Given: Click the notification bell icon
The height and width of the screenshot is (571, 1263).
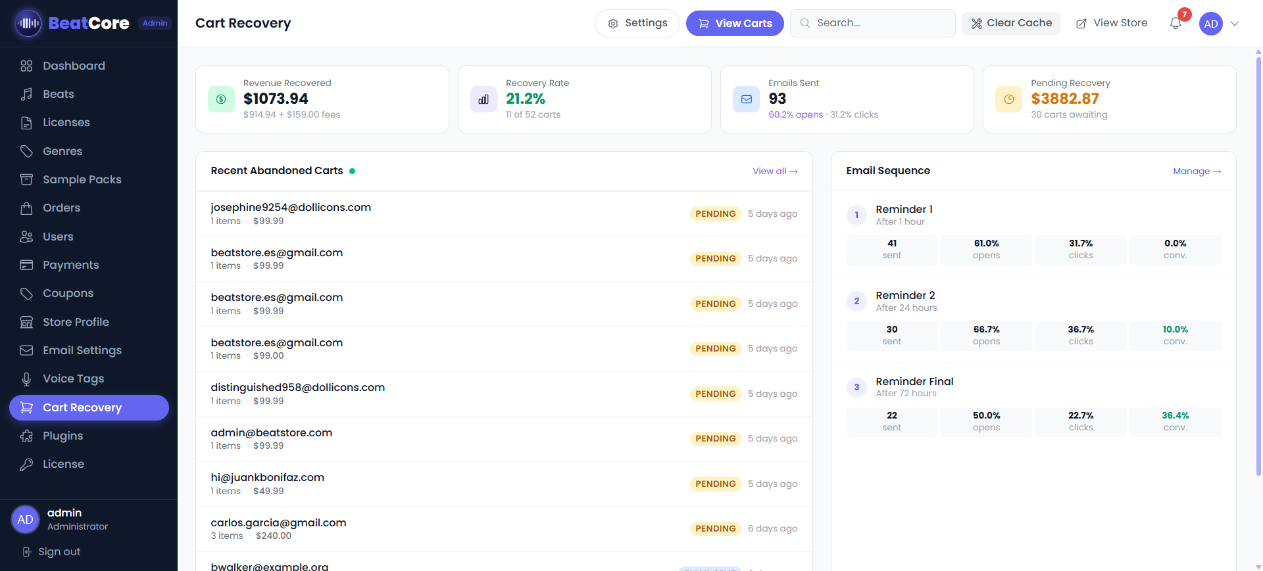Looking at the screenshot, I should pyautogui.click(x=1176, y=24).
